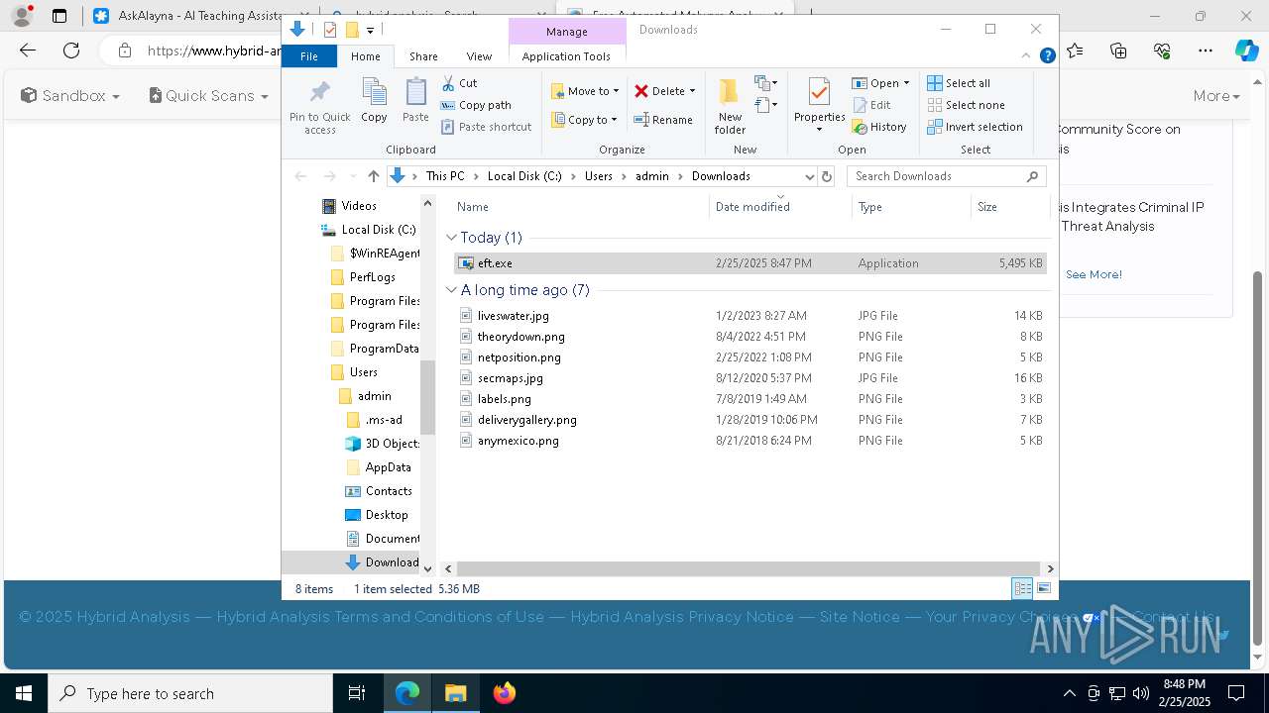The image size is (1269, 713).
Task: Go up one folder level arrow
Action: pyautogui.click(x=373, y=176)
